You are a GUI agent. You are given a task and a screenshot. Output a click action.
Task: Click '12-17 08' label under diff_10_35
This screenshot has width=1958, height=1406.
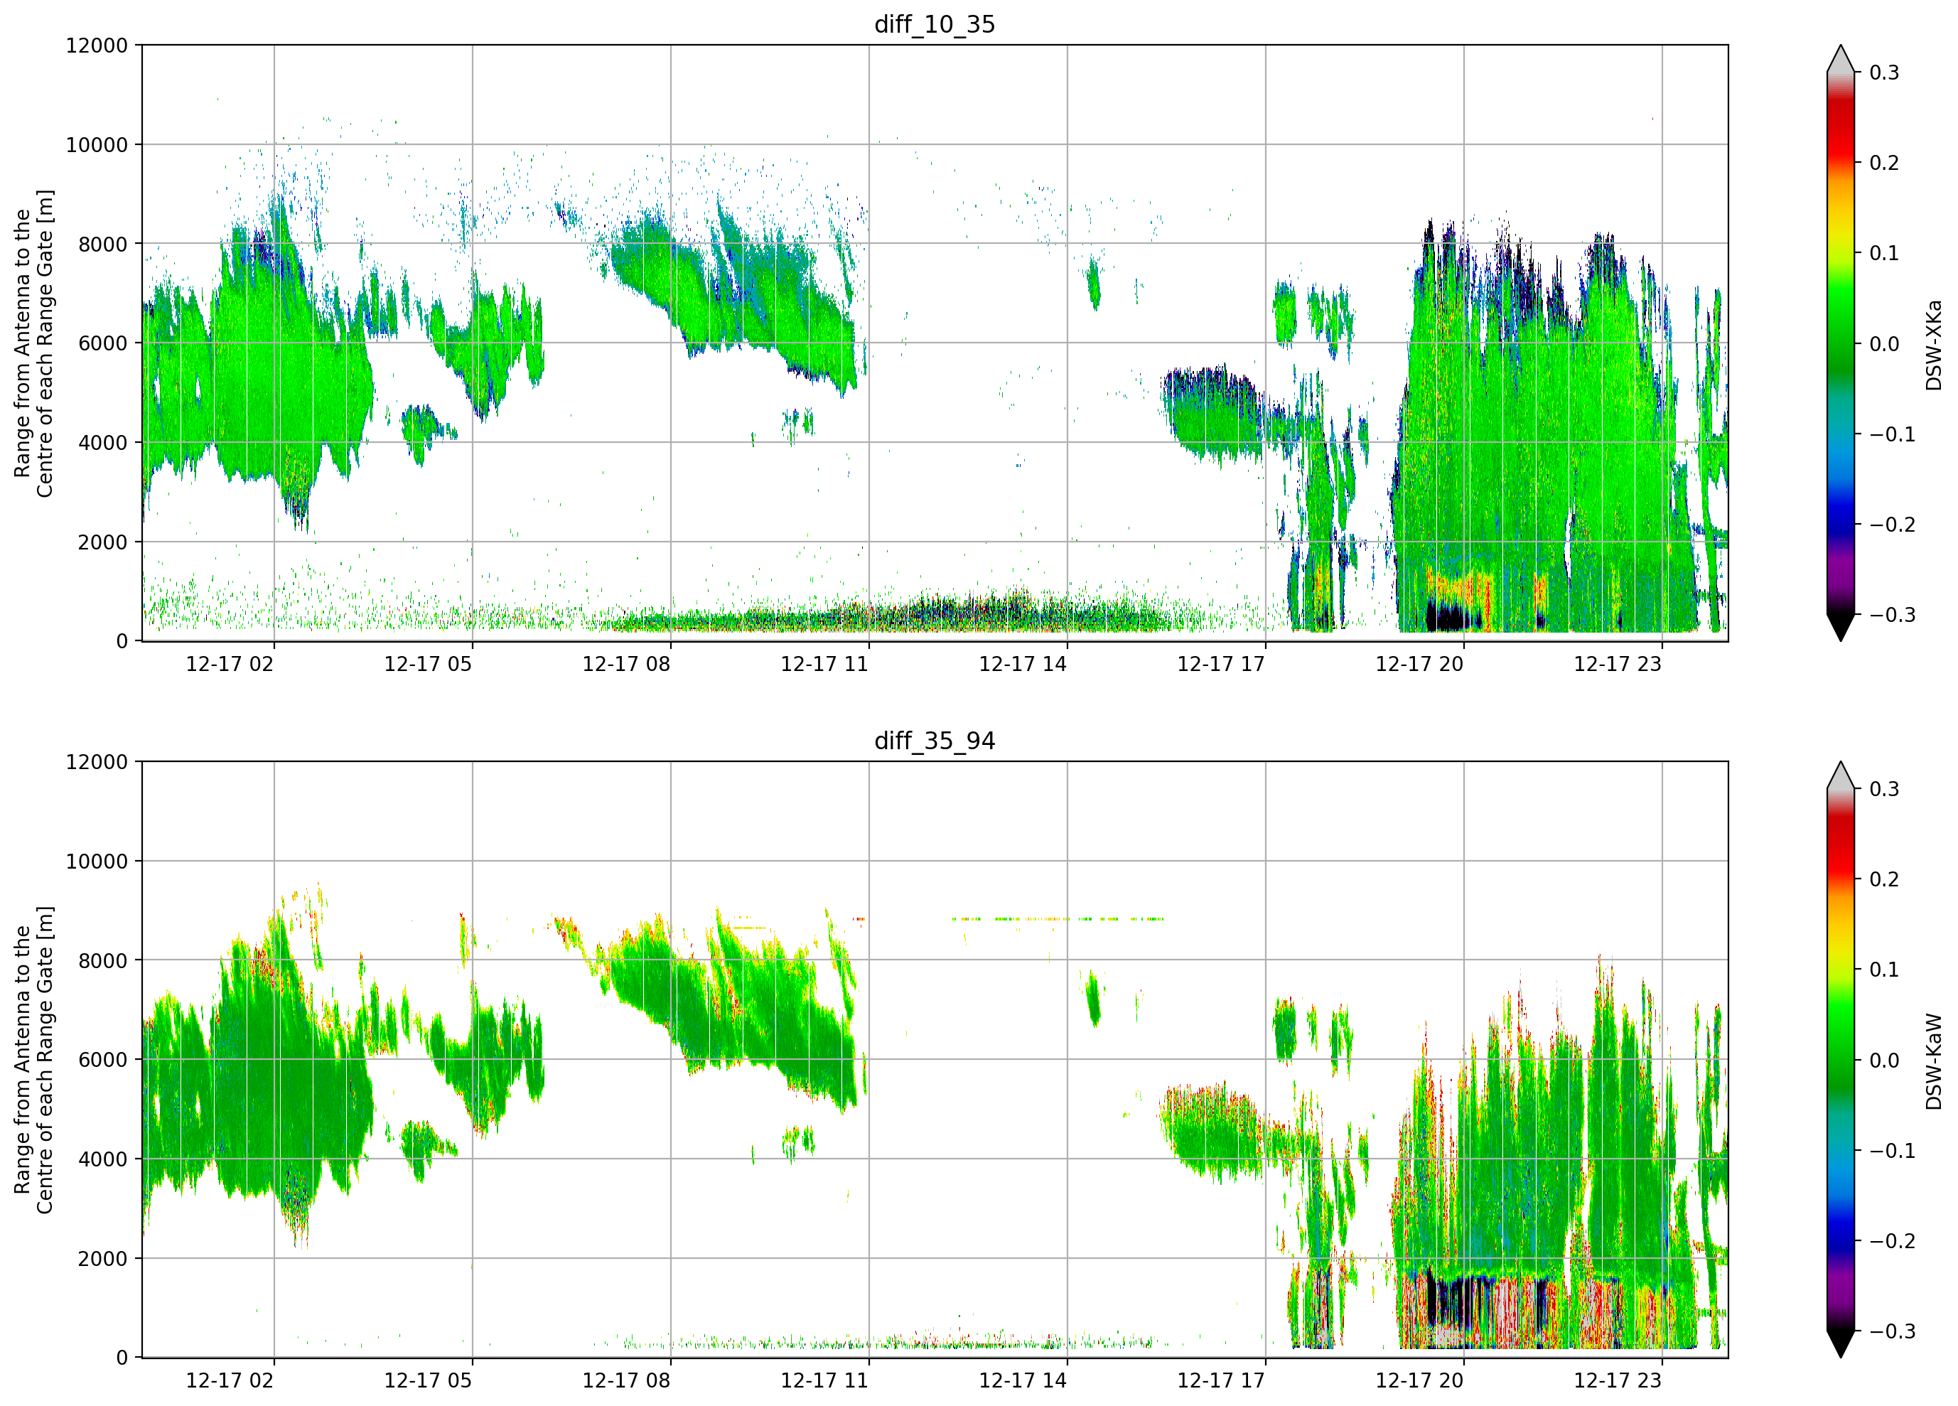click(626, 664)
